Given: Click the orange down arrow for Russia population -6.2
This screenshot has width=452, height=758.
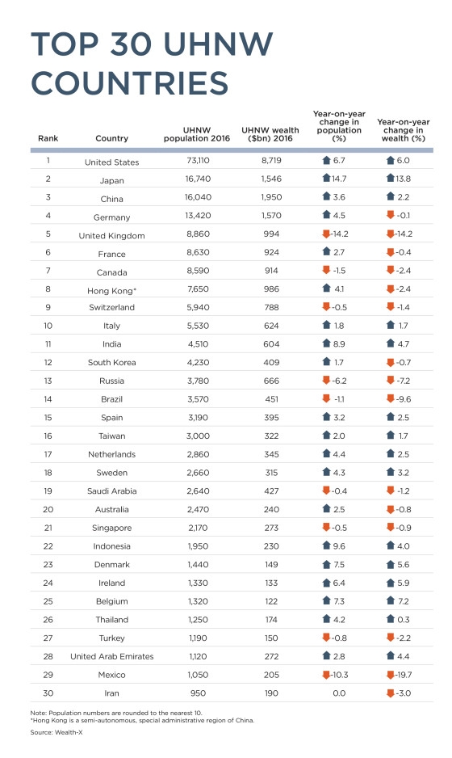Looking at the screenshot, I should point(326,381).
